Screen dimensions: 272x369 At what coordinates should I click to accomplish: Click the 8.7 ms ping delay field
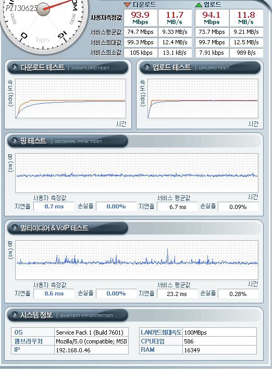click(x=54, y=206)
